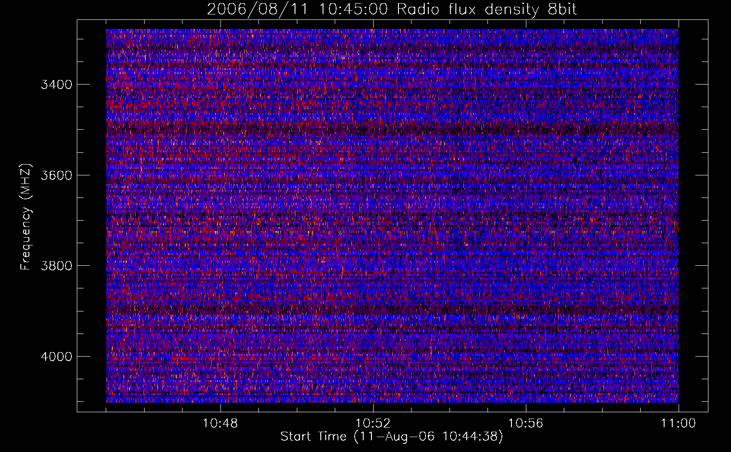Viewport: 731px width, 452px height.
Task: Click the plot title text '2006/08/11 10:45:00 Radio flux density 8bit'
Action: click(x=392, y=9)
